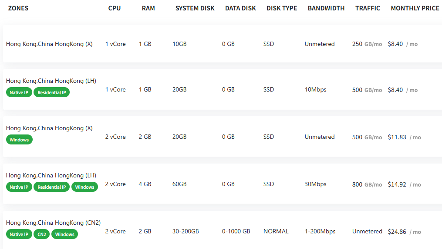This screenshot has height=249, width=442.
Task: Click the Hong Kong,China HongKong (CN2) zone name
Action: [x=53, y=223]
